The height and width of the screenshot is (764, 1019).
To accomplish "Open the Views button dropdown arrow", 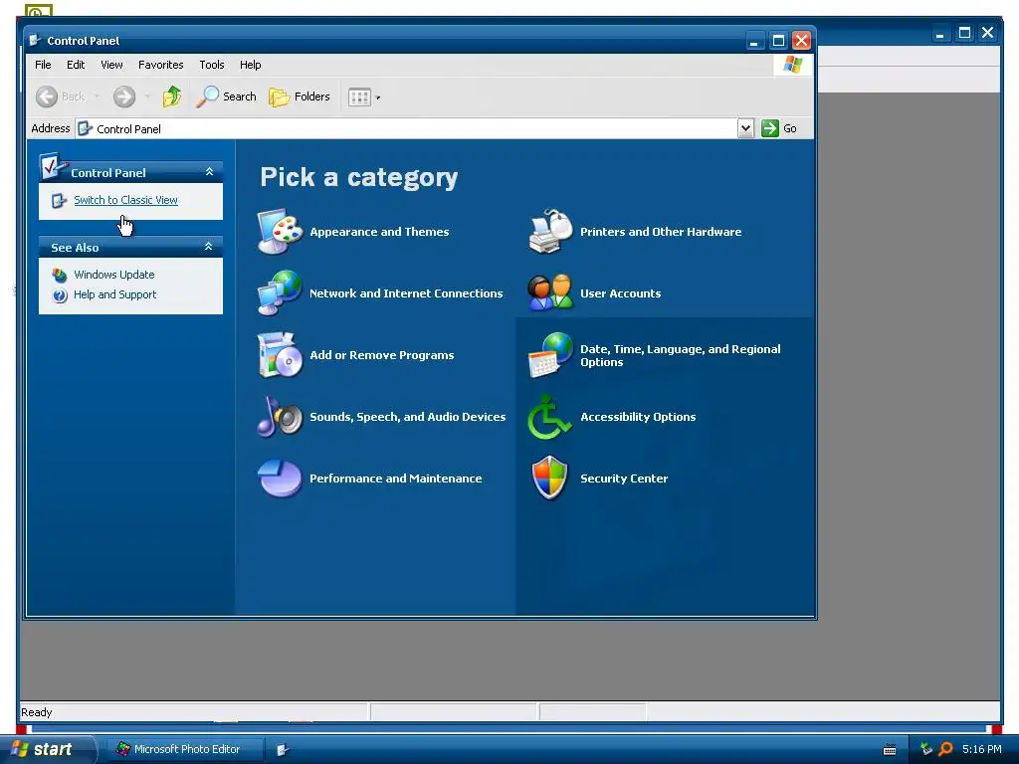I will (377, 97).
